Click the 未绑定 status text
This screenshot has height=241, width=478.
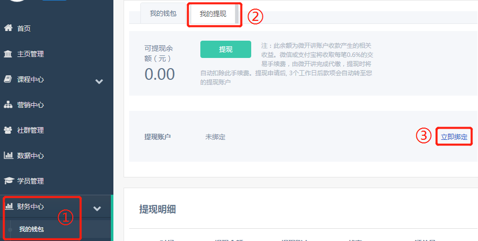pos(215,137)
